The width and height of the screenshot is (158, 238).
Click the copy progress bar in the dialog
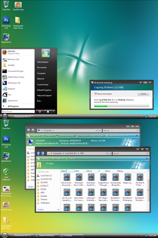click(121, 106)
